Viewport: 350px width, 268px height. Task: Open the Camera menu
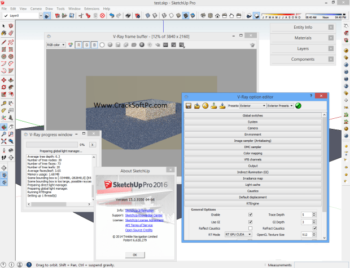pyautogui.click(x=36, y=8)
